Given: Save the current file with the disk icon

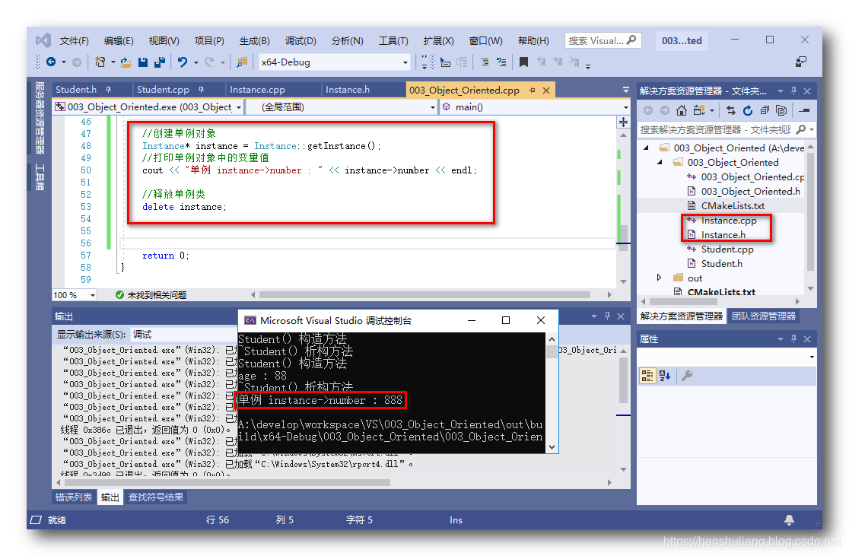Looking at the screenshot, I should (143, 62).
